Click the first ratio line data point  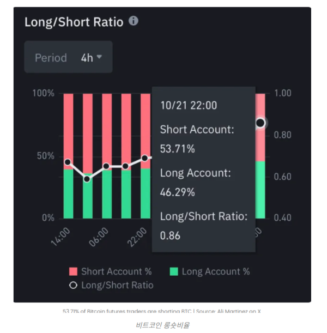pos(68,162)
